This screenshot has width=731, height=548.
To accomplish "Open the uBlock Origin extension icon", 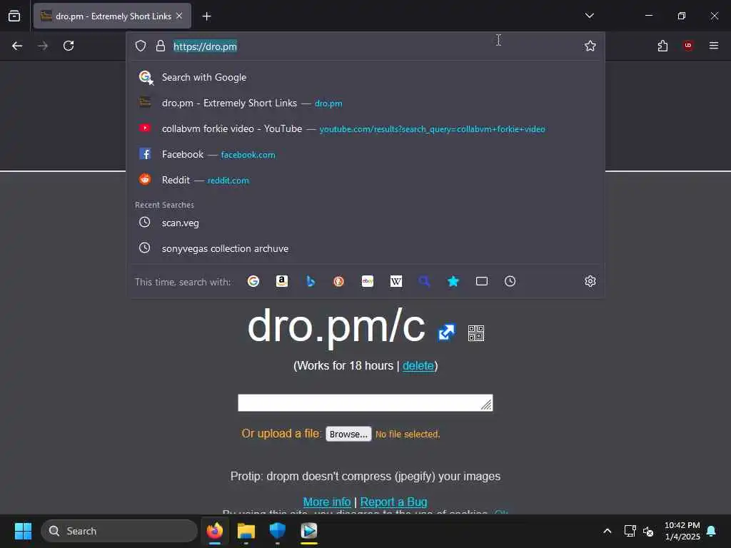I will (x=688, y=46).
